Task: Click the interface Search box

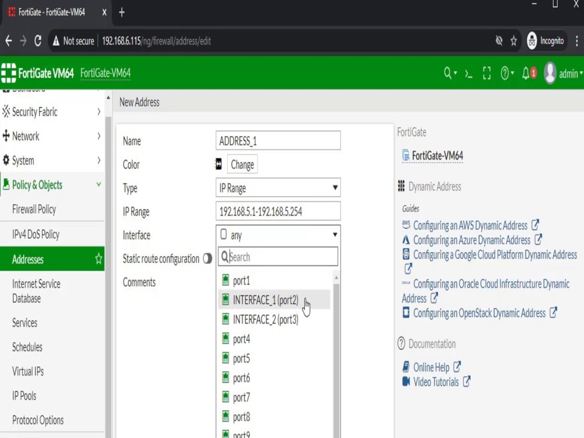Action: 278,256
